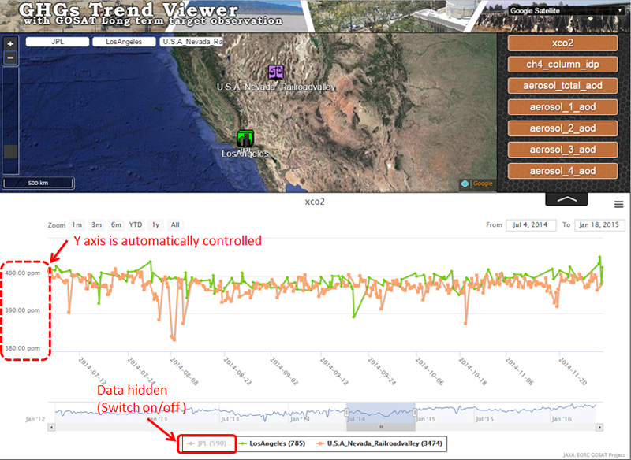Click the xco2 chart title
Image resolution: width=631 pixels, height=460 pixels.
(315, 202)
